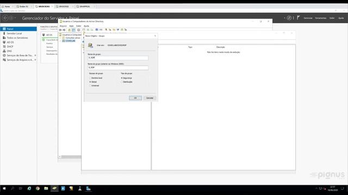The image size is (348, 195).
Task: Select Consultas salvas in the AD tree
Action: 72,38
